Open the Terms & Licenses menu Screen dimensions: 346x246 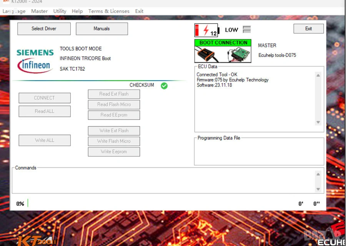pyautogui.click(x=109, y=11)
